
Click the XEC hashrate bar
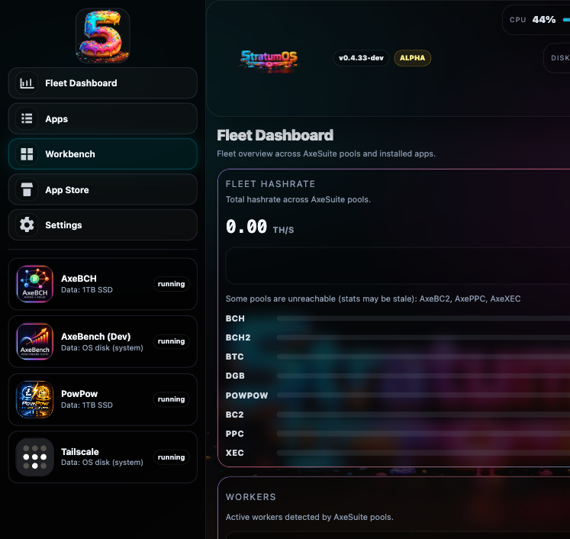(x=423, y=453)
